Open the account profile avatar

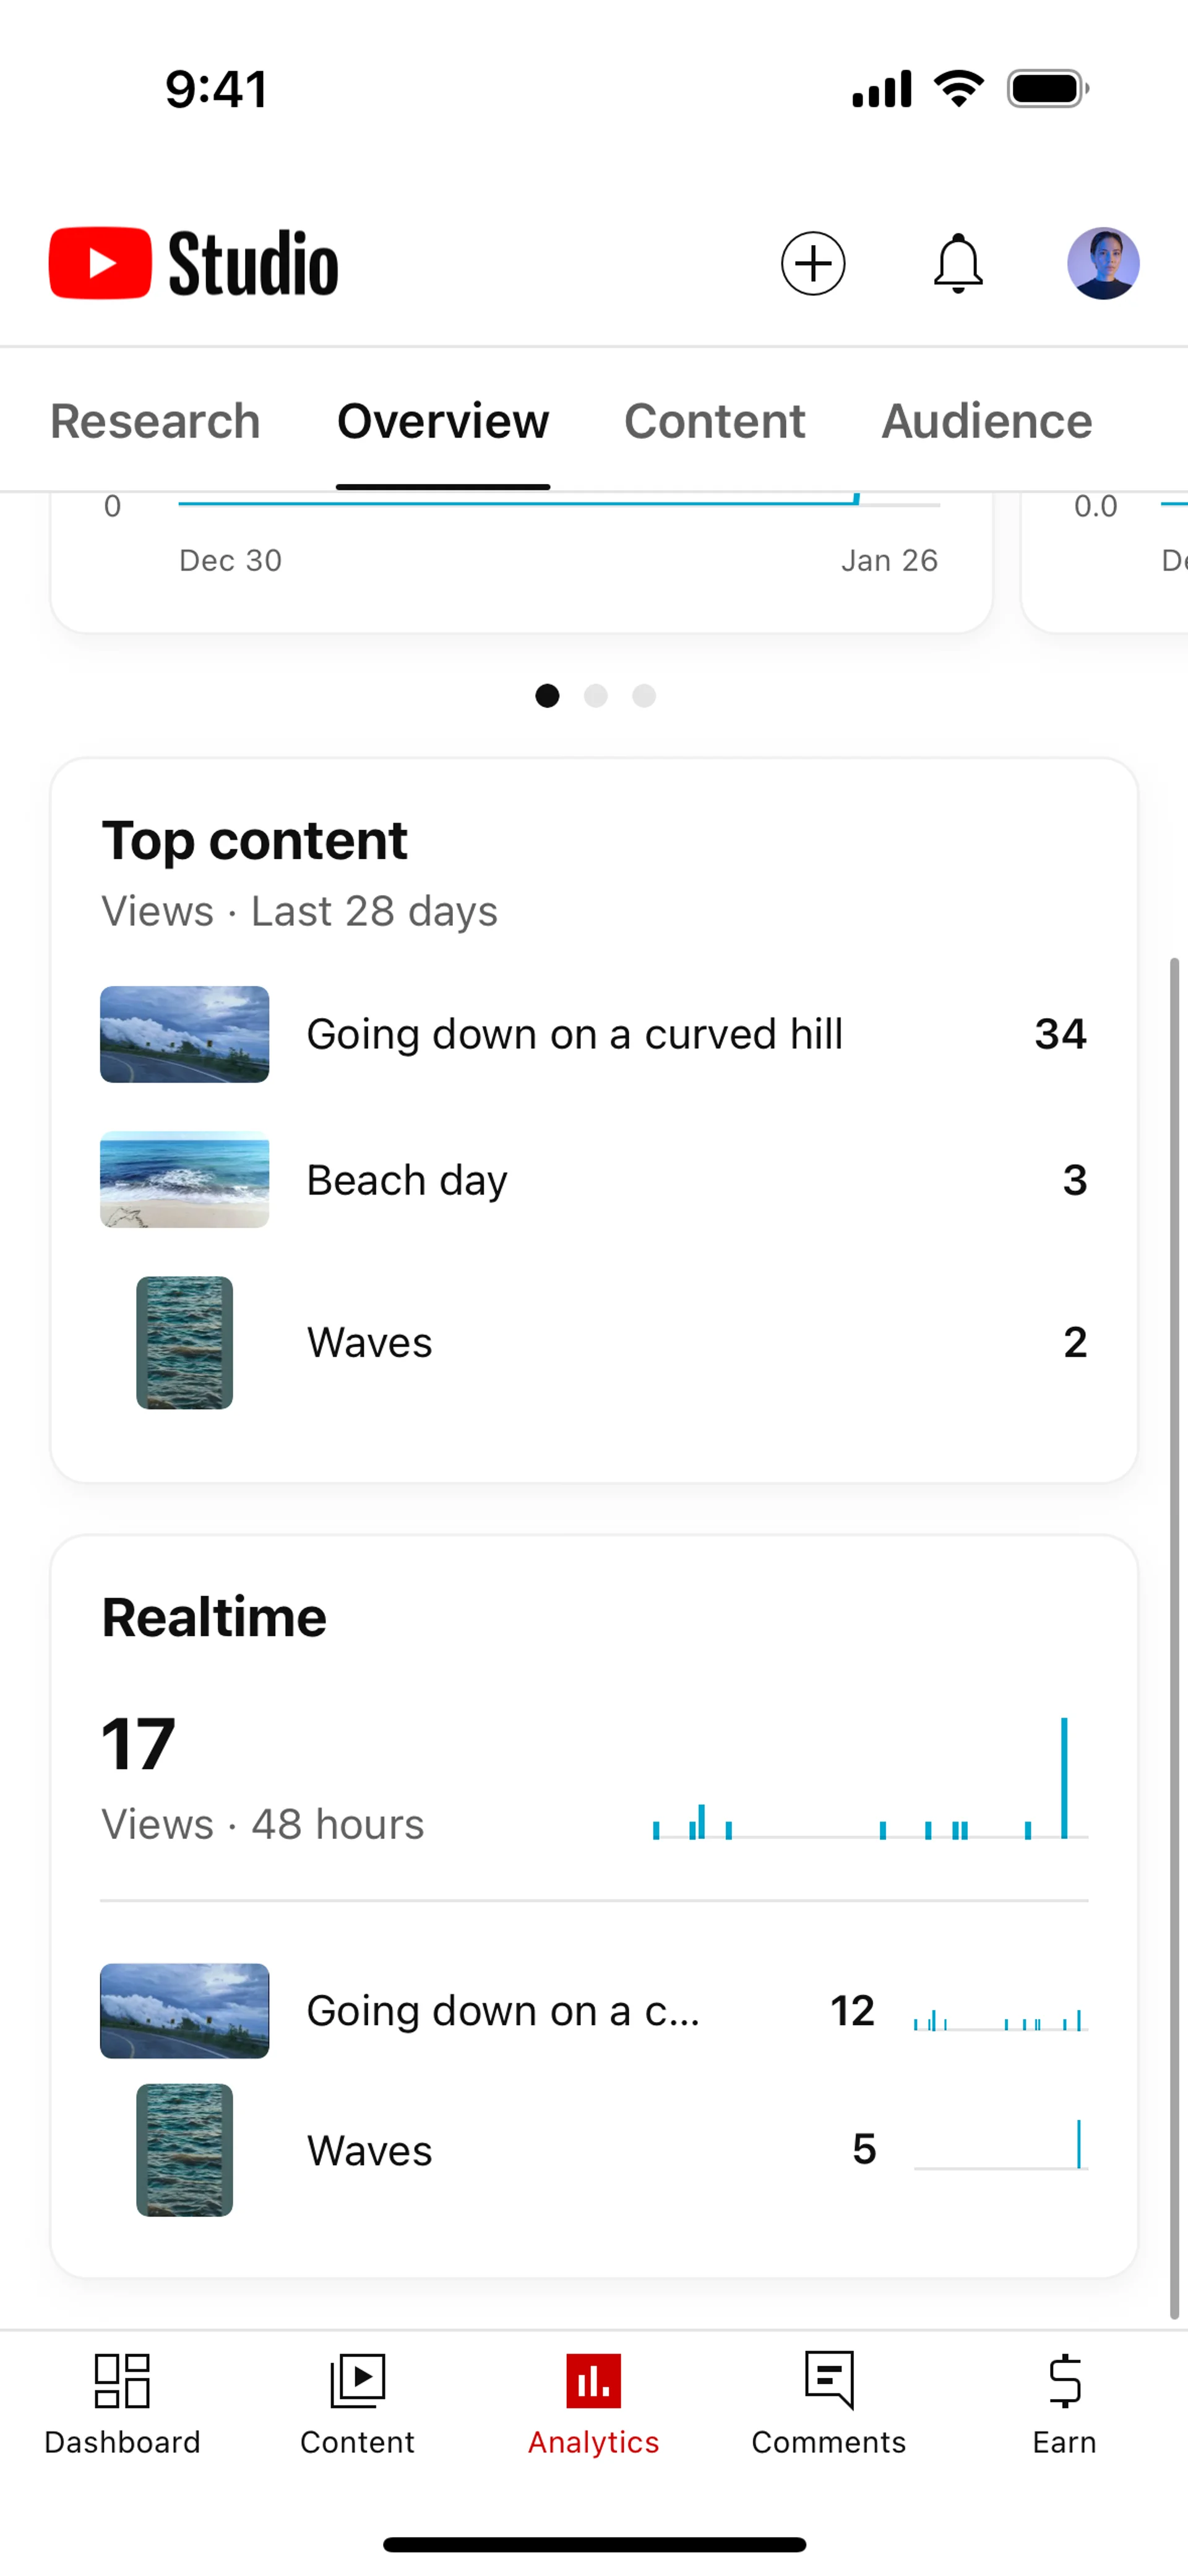pyautogui.click(x=1103, y=264)
